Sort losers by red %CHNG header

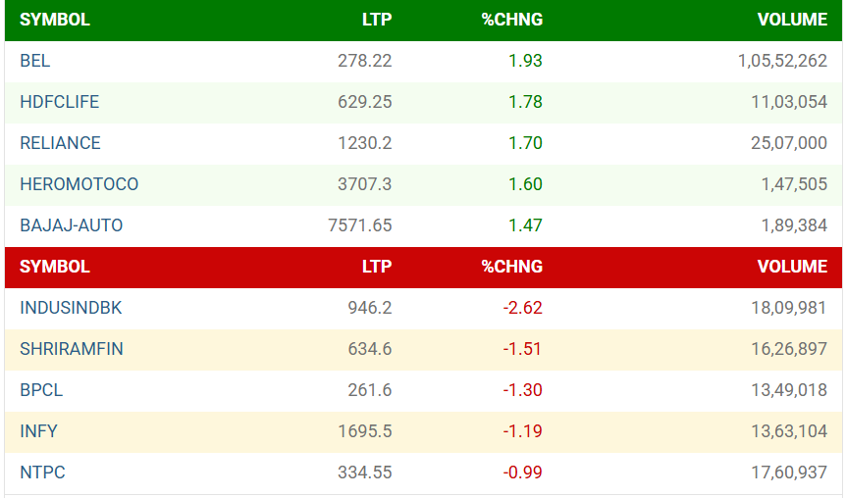coord(512,267)
